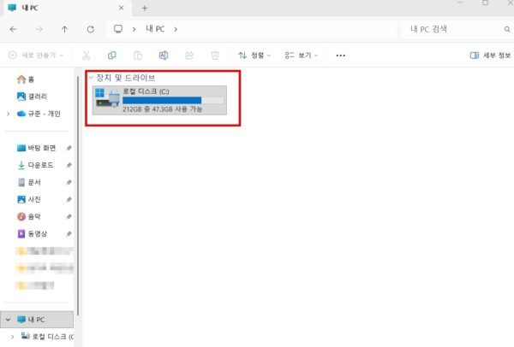Click the Rename icon in toolbar
Image resolution: width=514 pixels, height=347 pixels.
pos(164,56)
